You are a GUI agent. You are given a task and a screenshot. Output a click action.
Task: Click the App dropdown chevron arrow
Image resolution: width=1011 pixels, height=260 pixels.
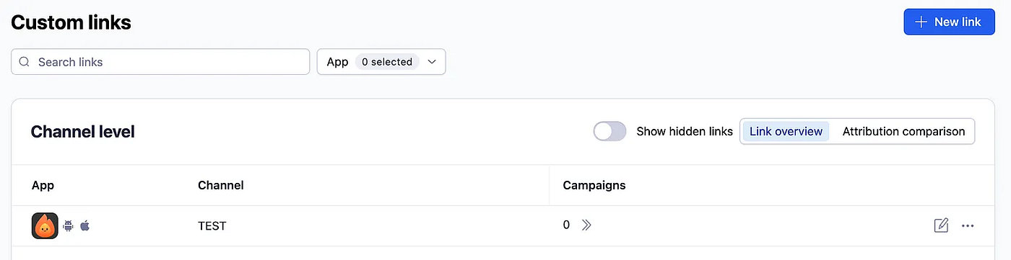pos(432,62)
